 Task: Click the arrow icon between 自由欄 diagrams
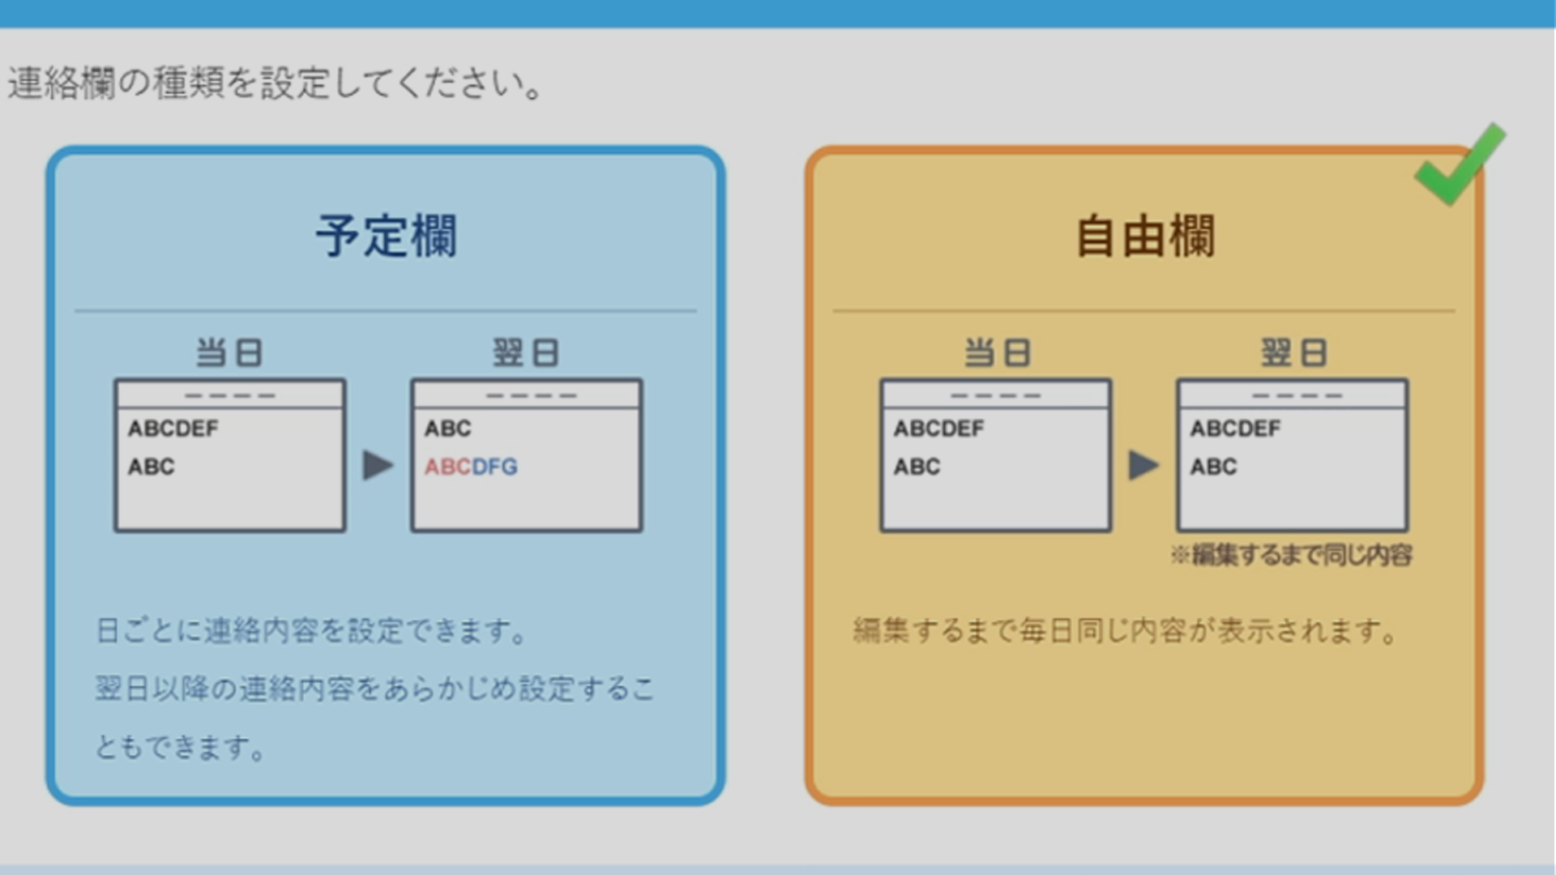coord(1143,465)
